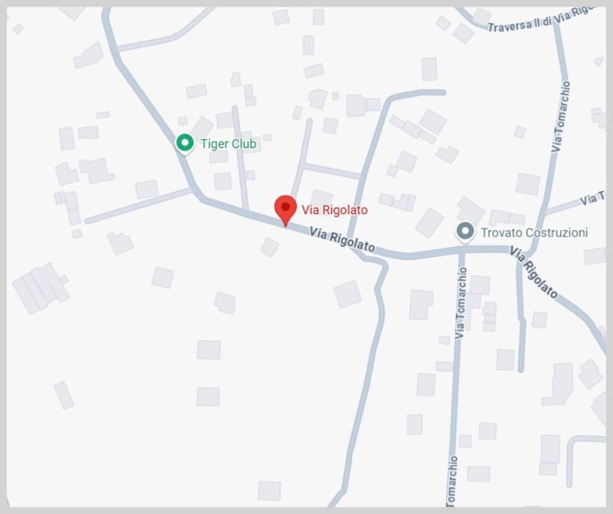Screen dimensions: 613x514
Task: Click the Tiger Club place label
Action: 228,144
